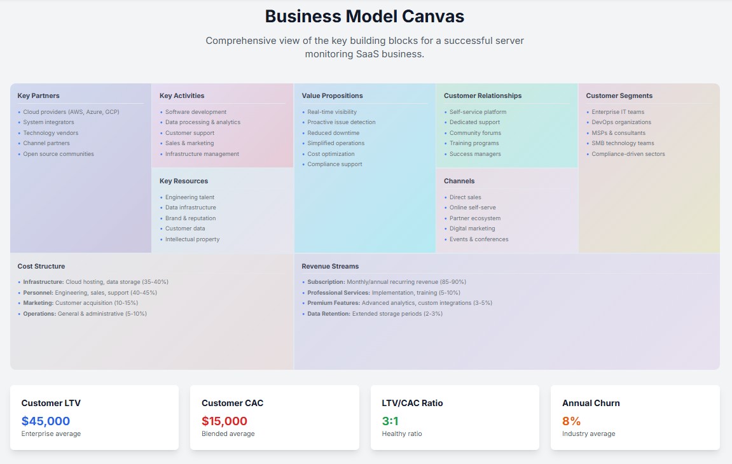
Task: Click the Customer LTV $45,000 value
Action: (x=46, y=421)
